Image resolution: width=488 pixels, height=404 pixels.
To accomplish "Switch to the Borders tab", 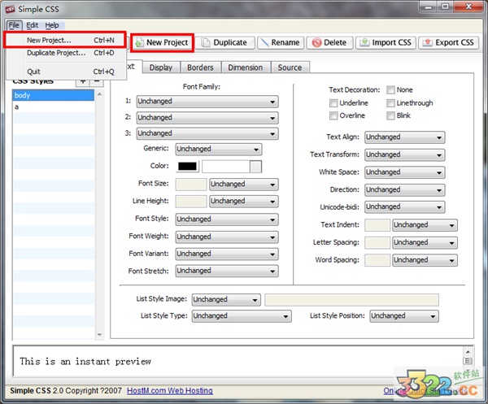I will click(200, 67).
